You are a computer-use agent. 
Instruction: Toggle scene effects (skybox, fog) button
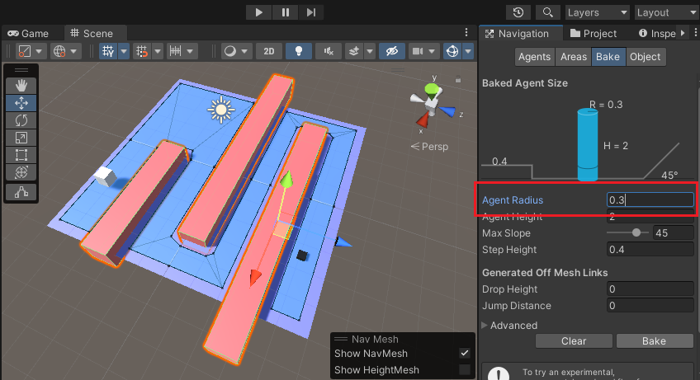[x=354, y=51]
